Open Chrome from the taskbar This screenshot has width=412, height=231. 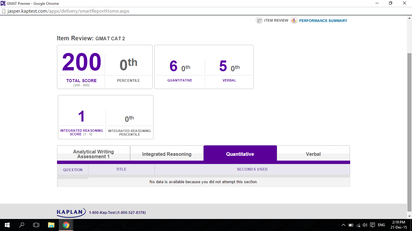click(66, 225)
